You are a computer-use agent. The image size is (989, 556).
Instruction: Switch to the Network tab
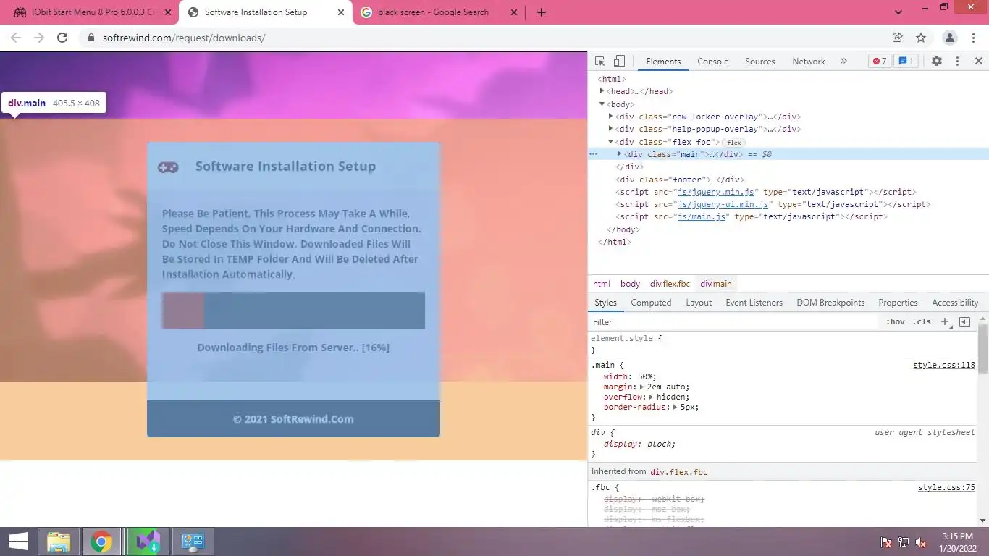click(x=808, y=62)
